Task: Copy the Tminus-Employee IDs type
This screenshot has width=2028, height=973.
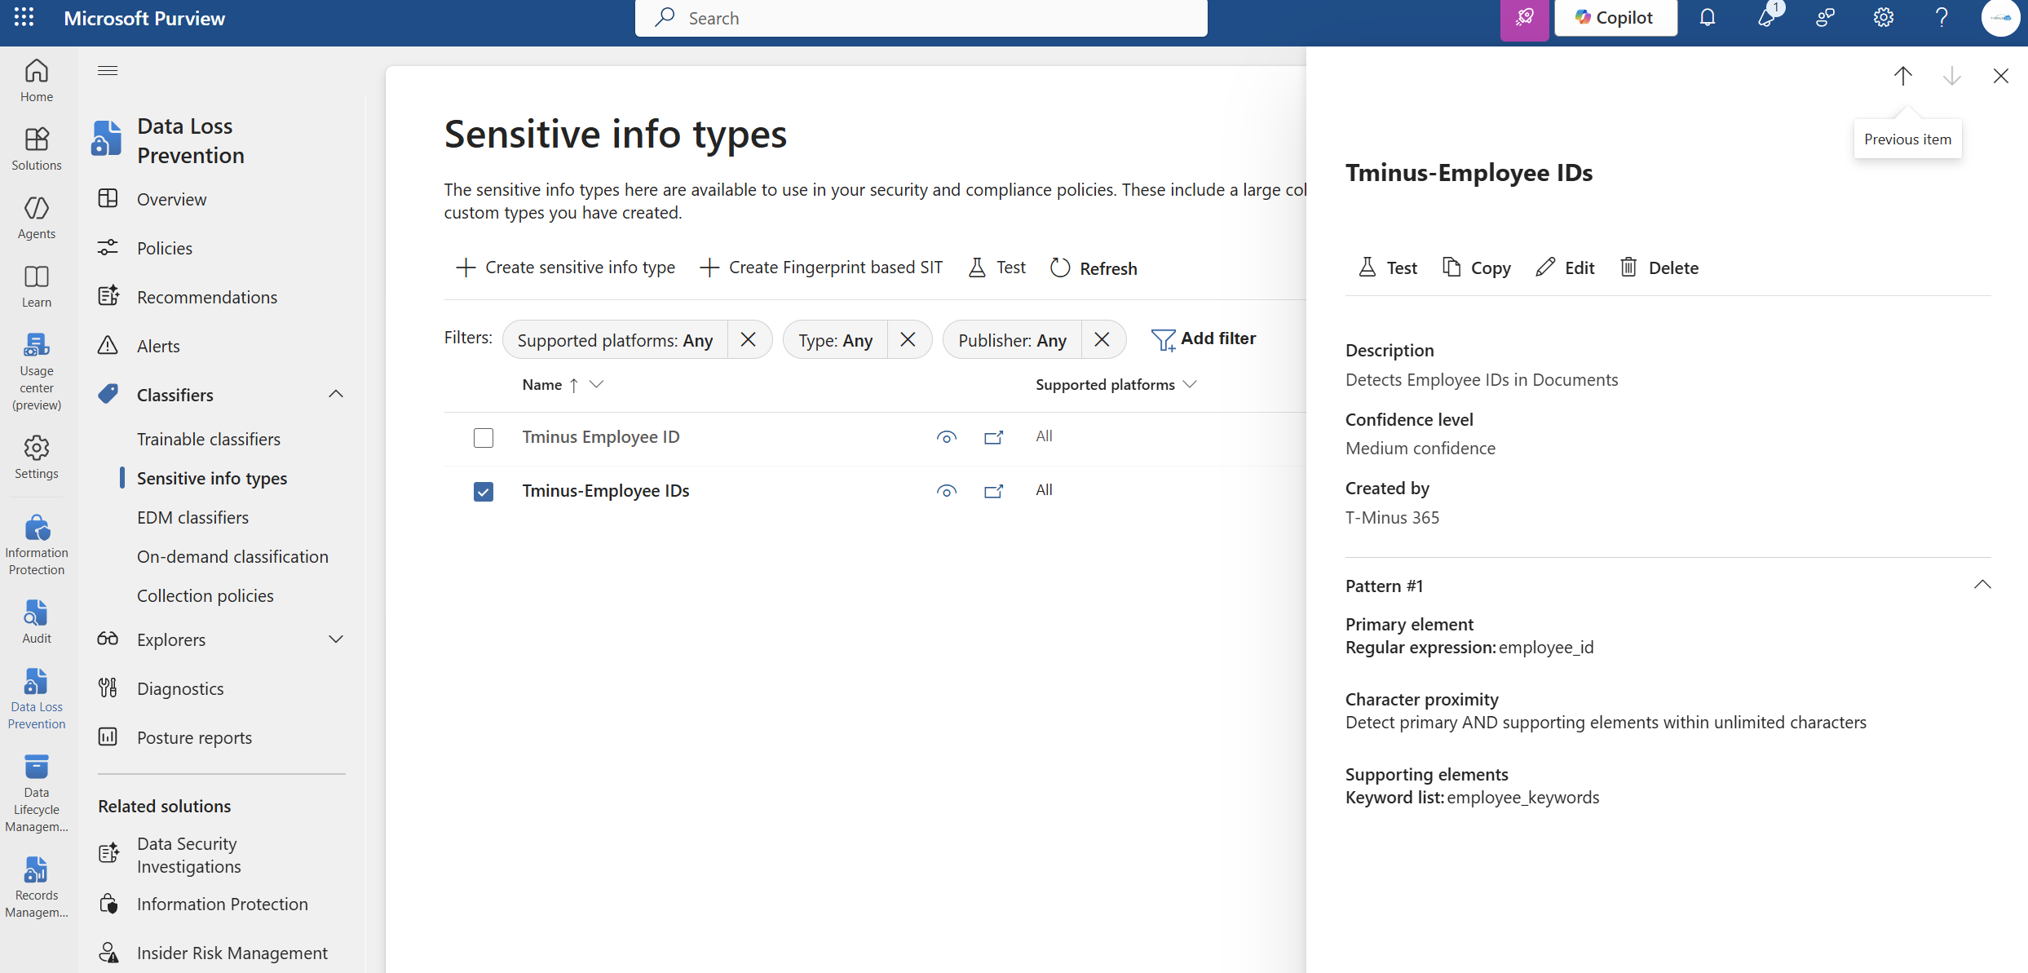Action: point(1477,268)
